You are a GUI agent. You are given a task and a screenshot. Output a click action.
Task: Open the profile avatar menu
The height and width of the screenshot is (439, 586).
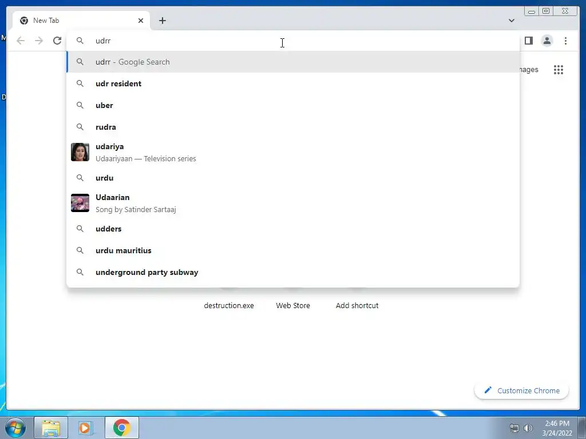(547, 41)
